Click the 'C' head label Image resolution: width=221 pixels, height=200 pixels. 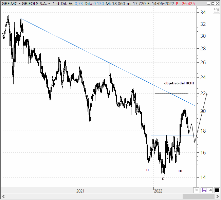tap(163, 179)
